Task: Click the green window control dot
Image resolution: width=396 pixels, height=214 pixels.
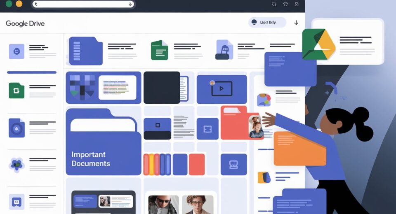Action: [9, 4]
